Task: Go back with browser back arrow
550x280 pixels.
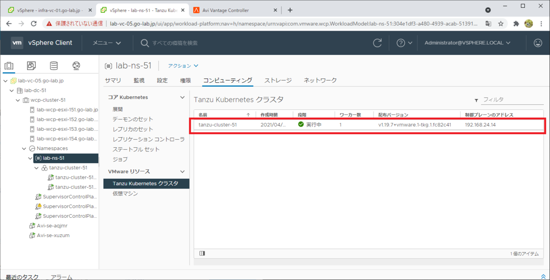Action: click(x=9, y=23)
